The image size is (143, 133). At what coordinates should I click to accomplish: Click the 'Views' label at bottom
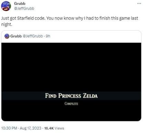click(x=59, y=128)
